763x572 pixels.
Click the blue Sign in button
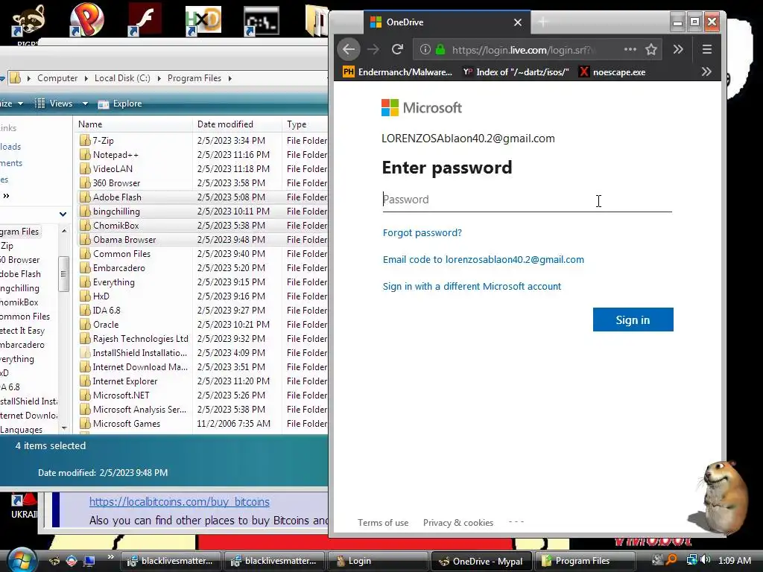point(633,320)
